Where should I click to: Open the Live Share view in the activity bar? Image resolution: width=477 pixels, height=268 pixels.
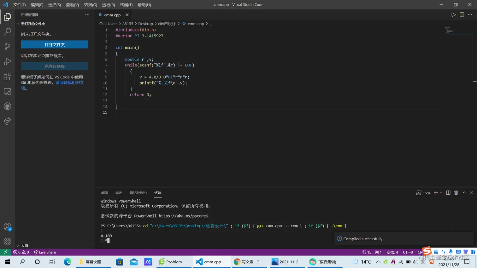tap(7, 121)
